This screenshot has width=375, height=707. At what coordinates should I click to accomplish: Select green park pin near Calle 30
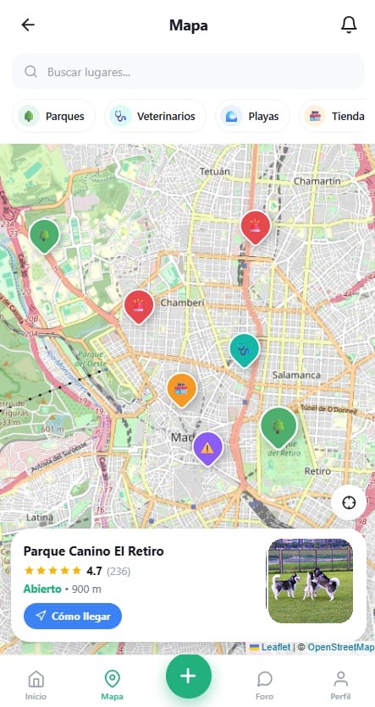coord(44,235)
